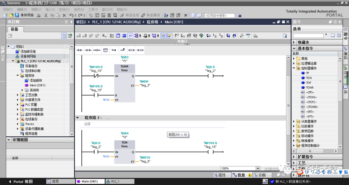Open the 视图(V) menu
This screenshot has width=349, height=185.
pyautogui.click(x=36, y=9)
